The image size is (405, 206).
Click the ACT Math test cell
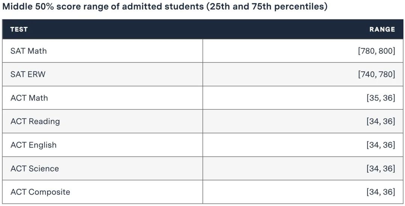(29, 98)
